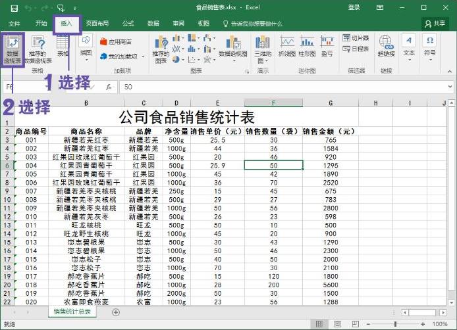The image size is (457, 330).
Task: Click the 100% zoom level text
Action: 439,324
